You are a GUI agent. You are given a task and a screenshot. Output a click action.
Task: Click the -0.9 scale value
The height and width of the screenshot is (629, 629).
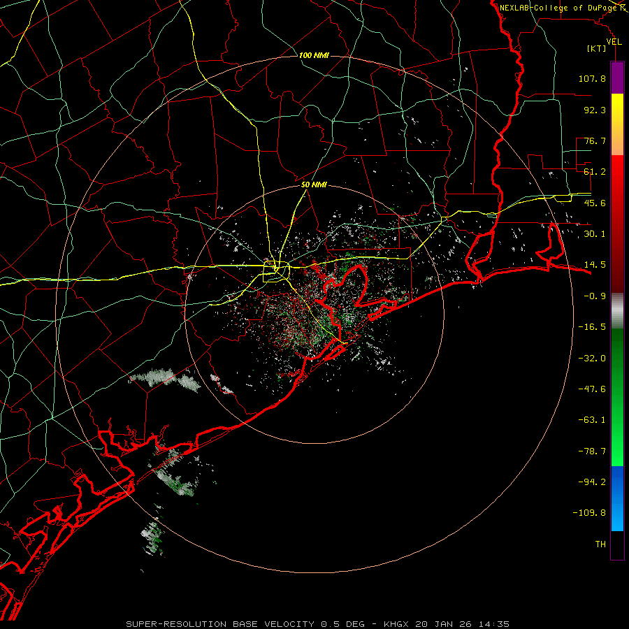(595, 296)
